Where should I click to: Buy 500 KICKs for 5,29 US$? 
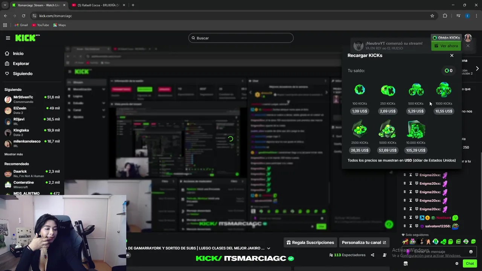(416, 111)
